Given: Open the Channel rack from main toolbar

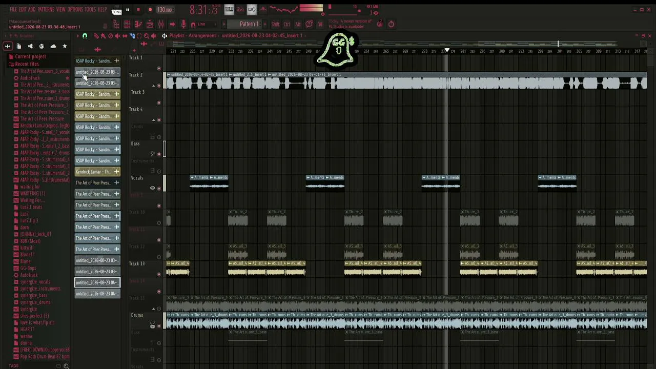Looking at the screenshot, I should (127, 24).
